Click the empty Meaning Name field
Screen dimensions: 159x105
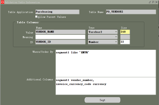[60, 37]
